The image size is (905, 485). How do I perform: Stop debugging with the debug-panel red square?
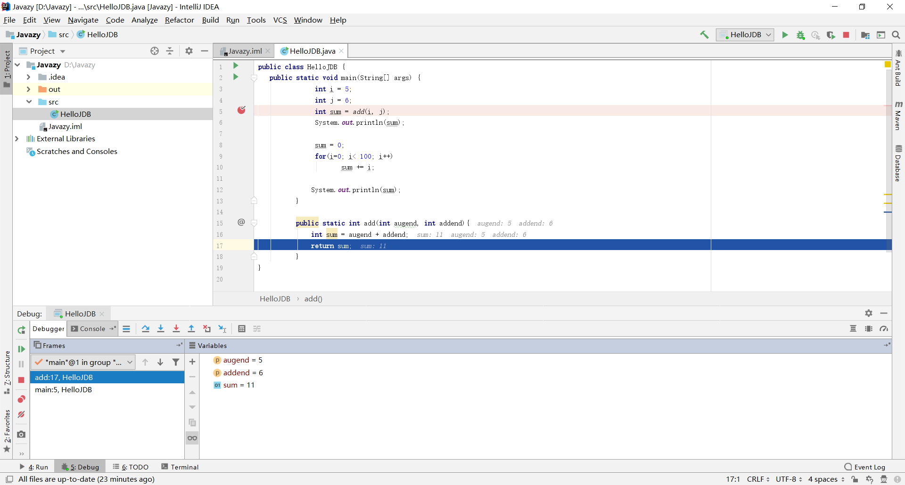(21, 380)
